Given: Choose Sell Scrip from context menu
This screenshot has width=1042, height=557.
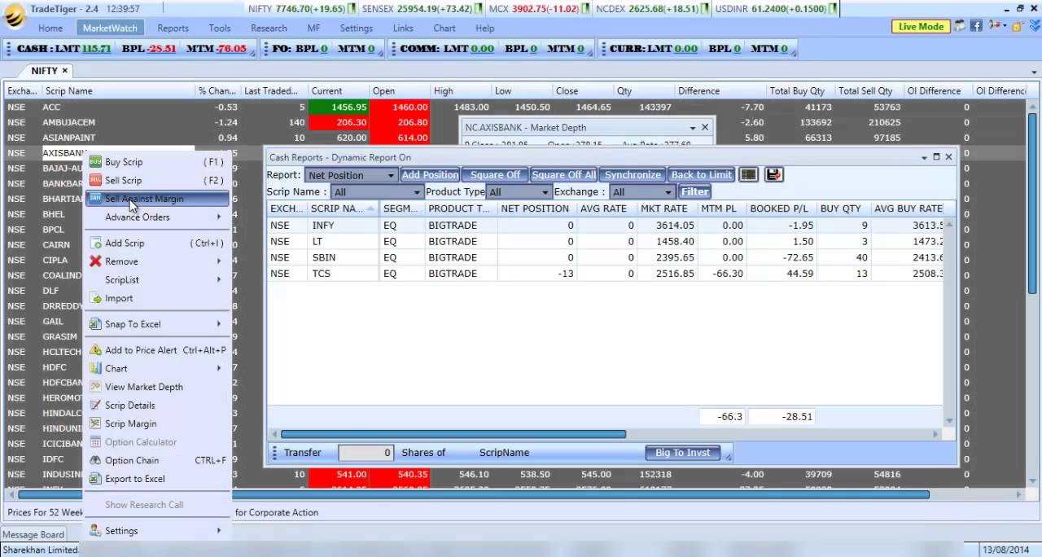Looking at the screenshot, I should pos(158,180).
